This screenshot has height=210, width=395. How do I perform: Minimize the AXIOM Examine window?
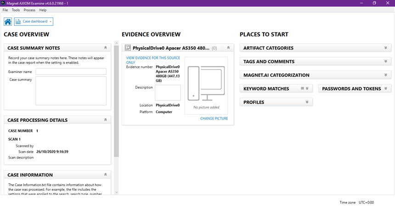click(x=361, y=3)
